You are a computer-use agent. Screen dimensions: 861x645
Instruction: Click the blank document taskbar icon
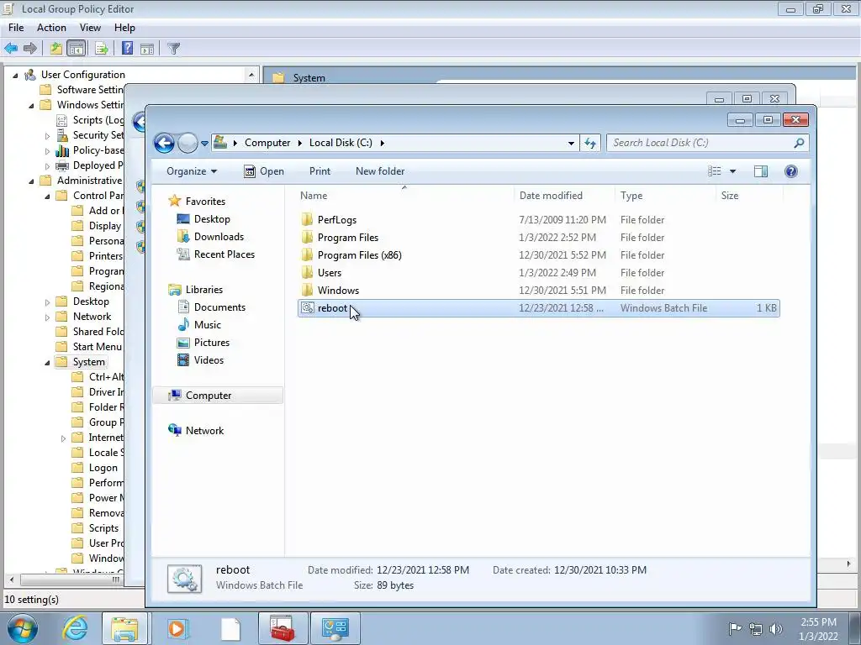(230, 628)
